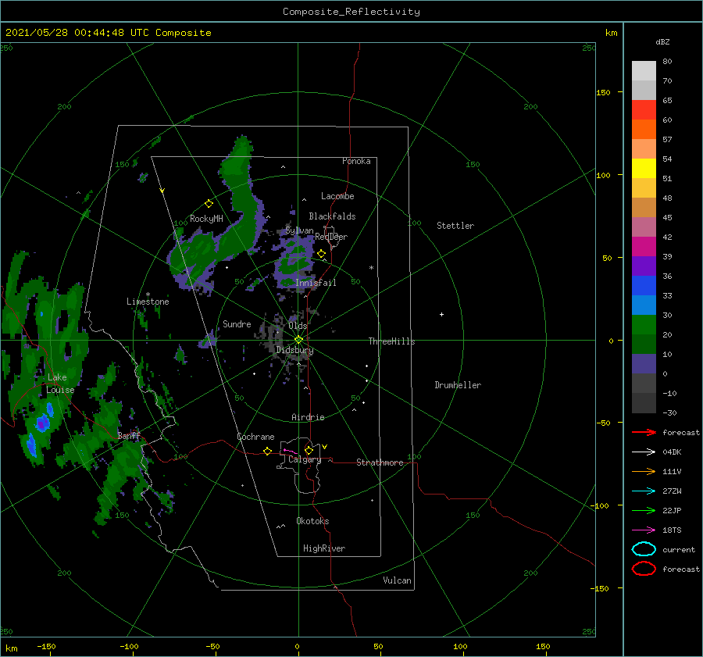
Task: Click the green 22JP arrow legend icon
Action: (644, 510)
